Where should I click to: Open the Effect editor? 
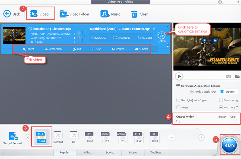coord(28,49)
